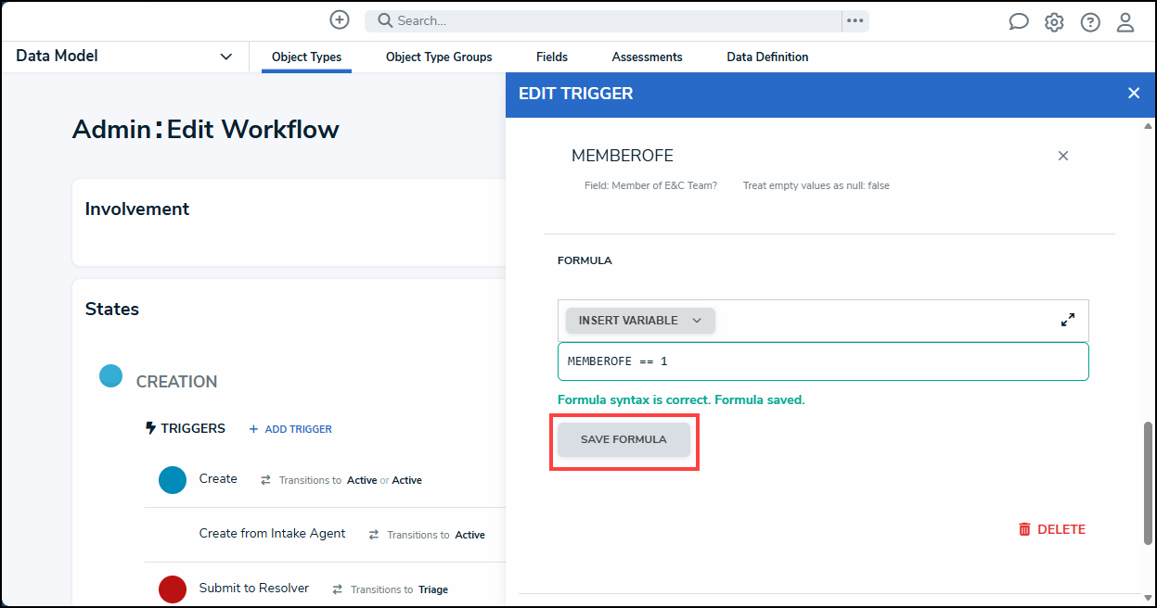Click the red Delete text
Viewport: 1157px width, 608px height.
(x=1061, y=529)
